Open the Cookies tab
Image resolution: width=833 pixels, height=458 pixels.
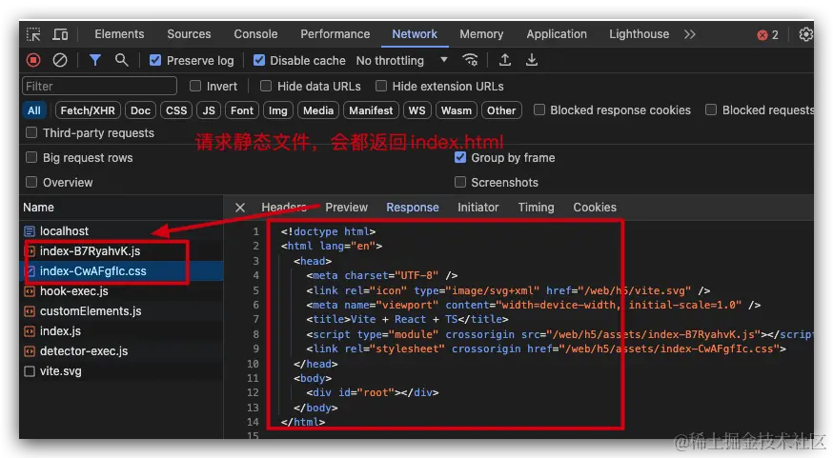point(595,208)
